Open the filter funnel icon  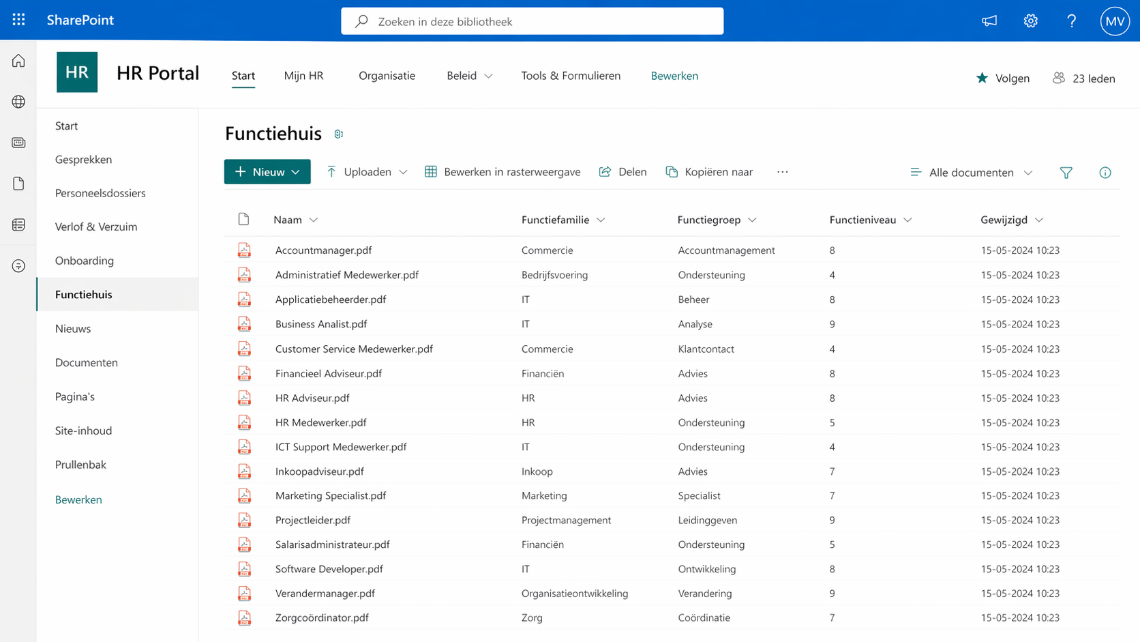(1066, 173)
